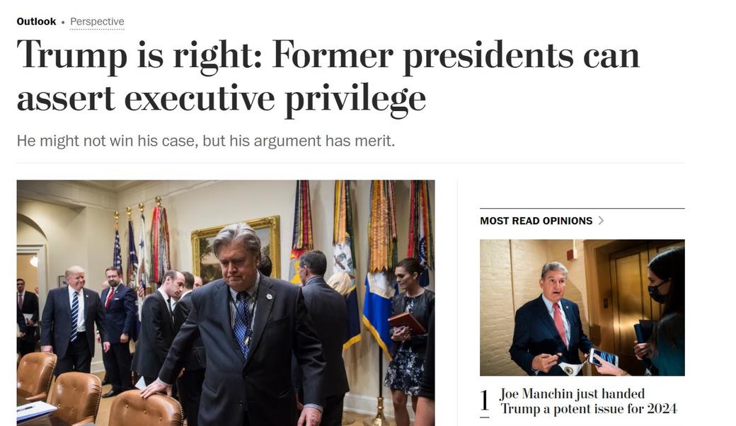Click the smartphone held out in the sidebar photo

(603, 357)
